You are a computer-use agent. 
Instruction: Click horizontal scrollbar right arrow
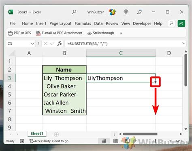tap(181, 134)
